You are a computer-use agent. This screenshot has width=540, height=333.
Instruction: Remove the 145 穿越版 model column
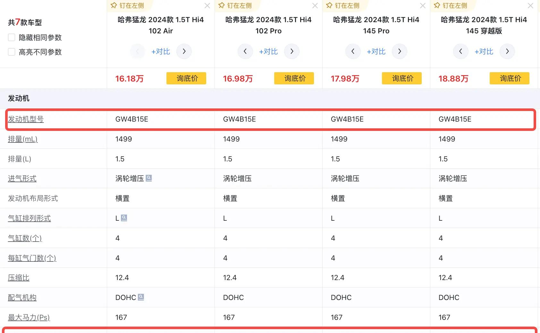point(531,6)
